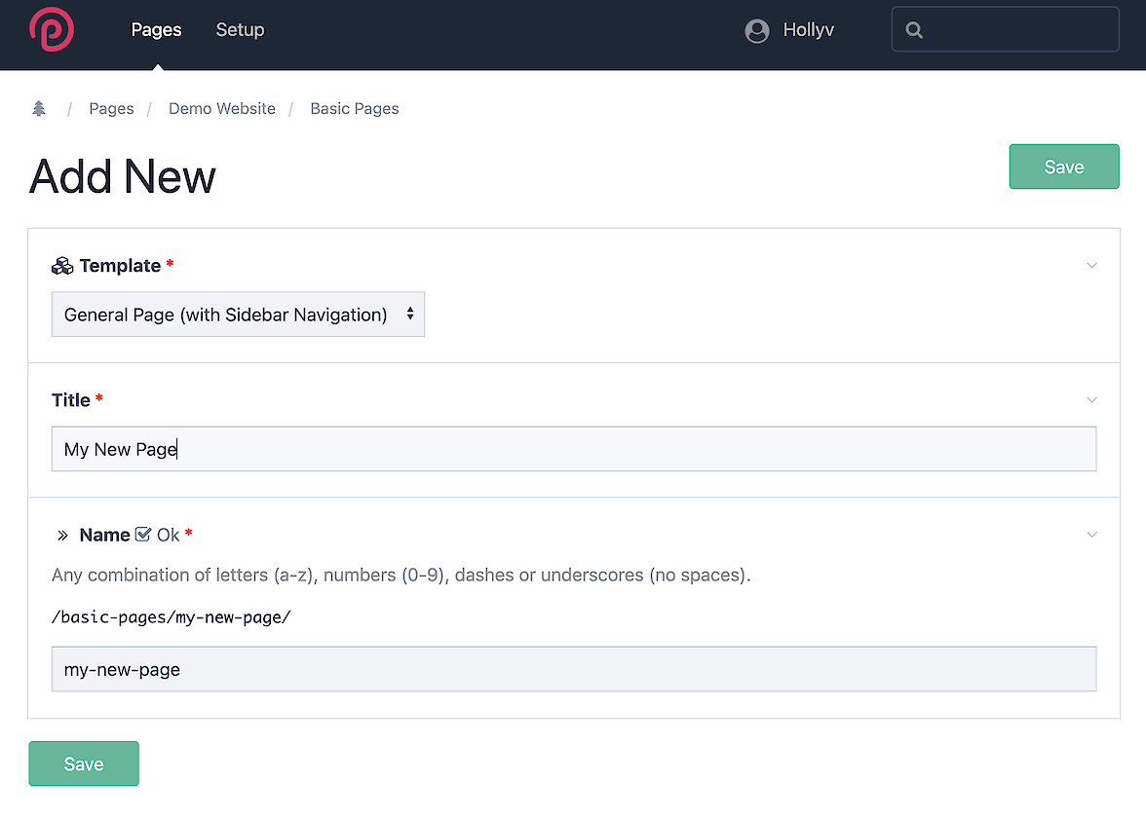Open the Template select dropdown
Viewport: 1146px width, 819px height.
(x=238, y=315)
